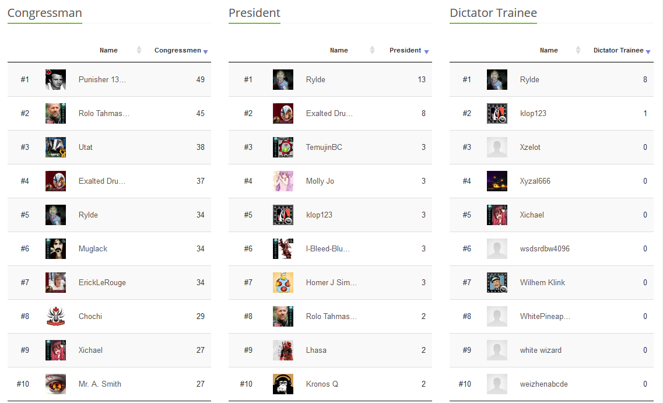Open Molly Jo's profile link
This screenshot has width=663, height=403.
(x=320, y=181)
